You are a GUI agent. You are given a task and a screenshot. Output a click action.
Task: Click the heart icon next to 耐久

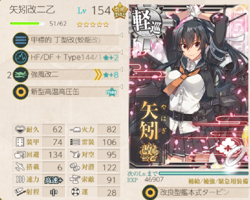(x=20, y=129)
